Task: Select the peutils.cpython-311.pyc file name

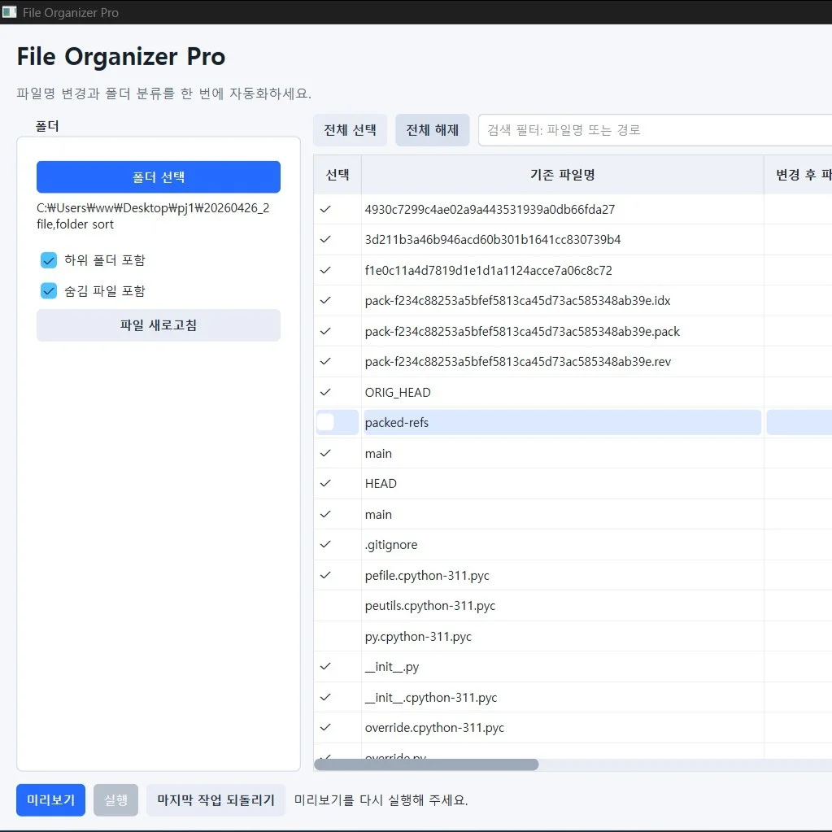Action: click(429, 606)
